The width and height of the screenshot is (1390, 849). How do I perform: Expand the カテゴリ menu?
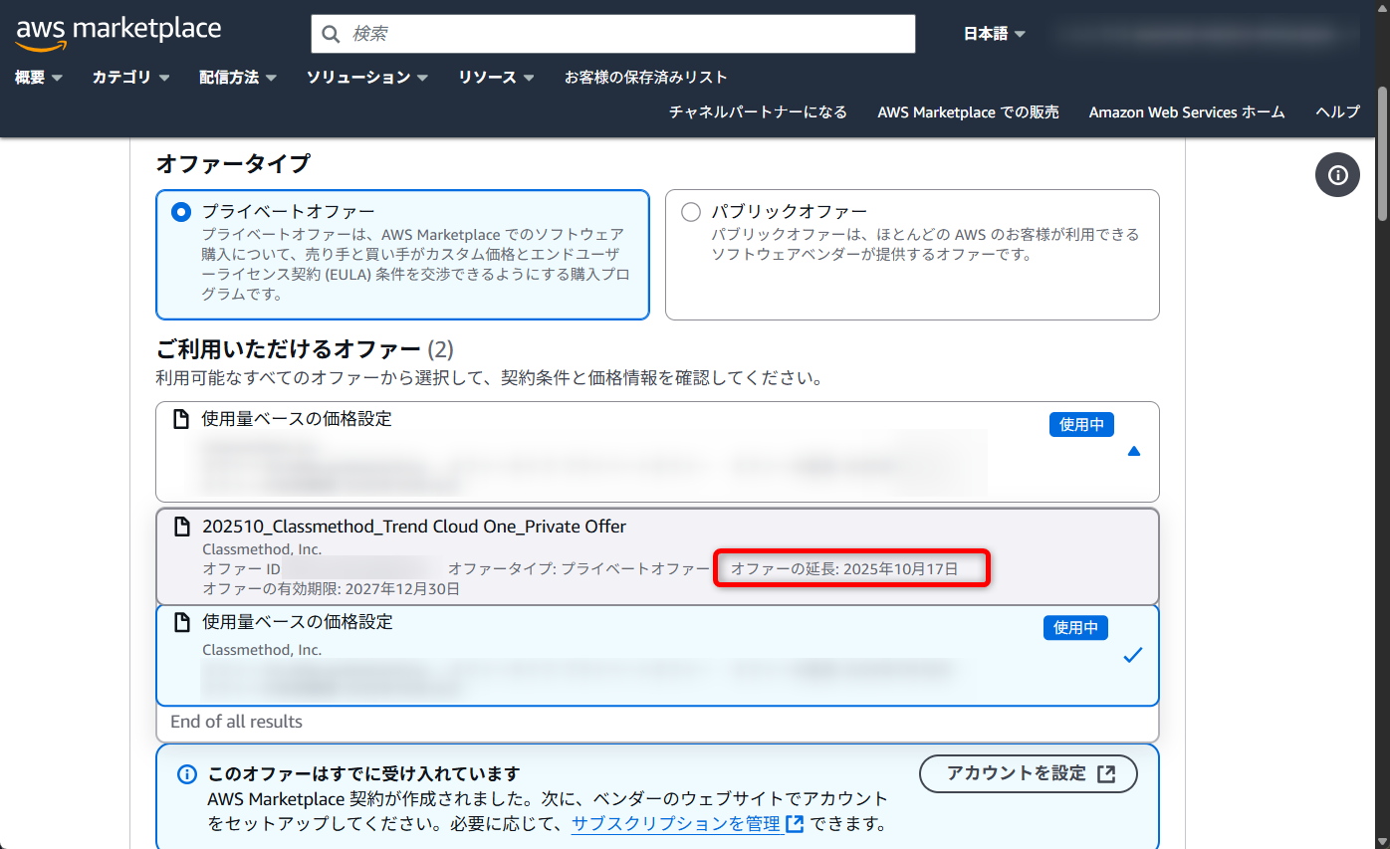click(x=130, y=77)
